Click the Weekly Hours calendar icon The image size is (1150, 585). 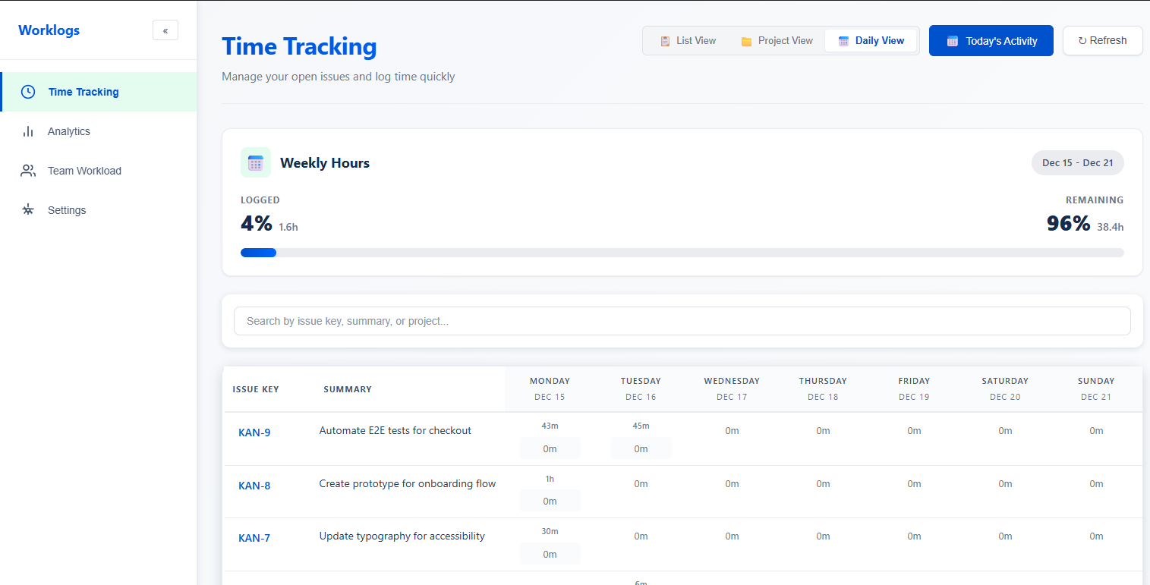click(256, 162)
